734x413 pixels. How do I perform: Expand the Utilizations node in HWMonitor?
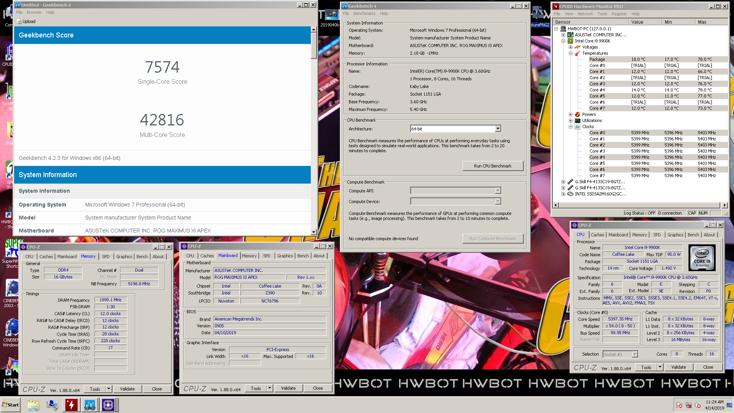point(570,120)
